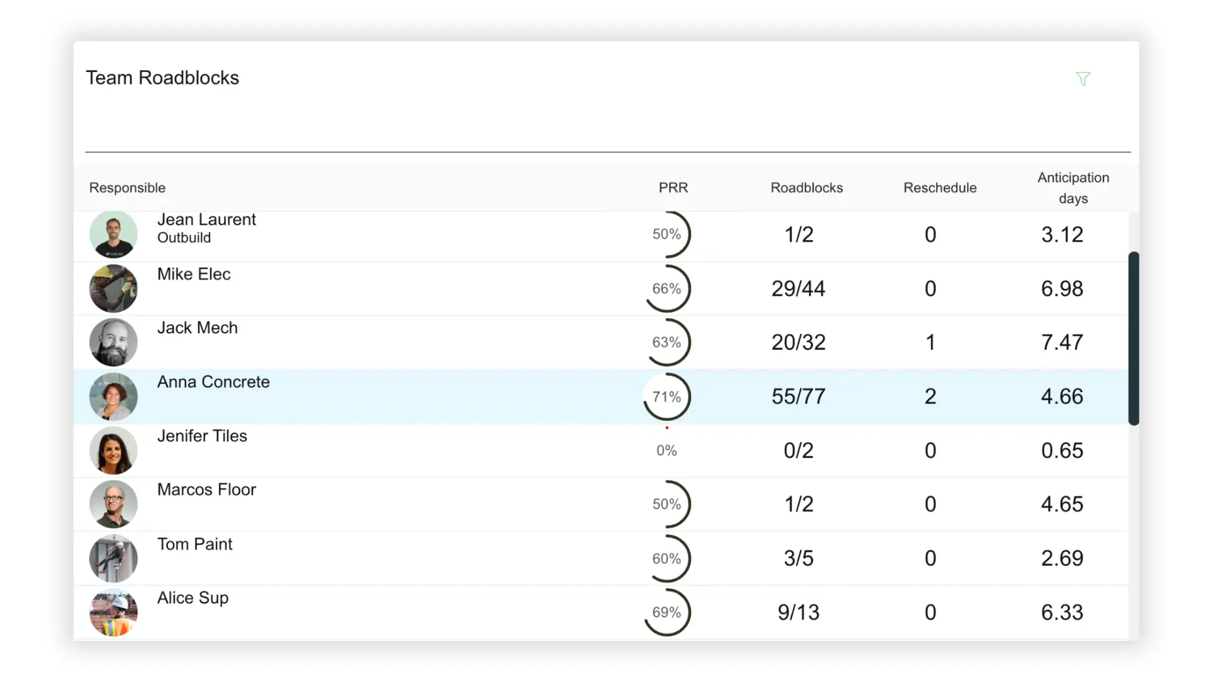Click Marcos Floor's 50% PRR ring
Viewport: 1212px width, 682px height.
click(x=667, y=505)
